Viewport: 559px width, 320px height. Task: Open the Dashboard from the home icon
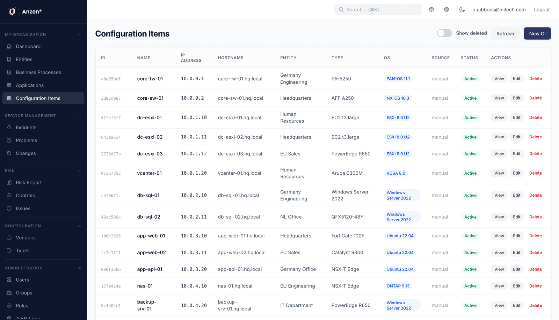point(9,46)
